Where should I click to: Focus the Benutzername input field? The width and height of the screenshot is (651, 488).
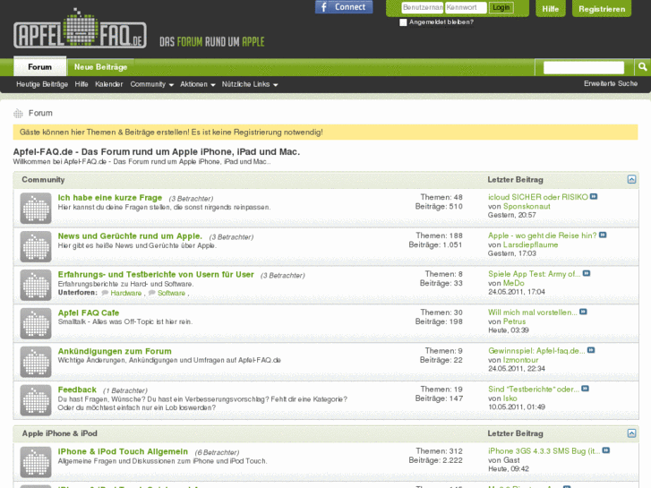(423, 7)
